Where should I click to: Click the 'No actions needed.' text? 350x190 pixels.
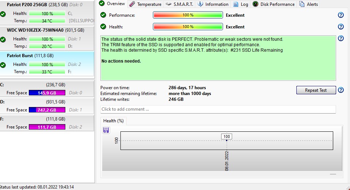click(121, 61)
